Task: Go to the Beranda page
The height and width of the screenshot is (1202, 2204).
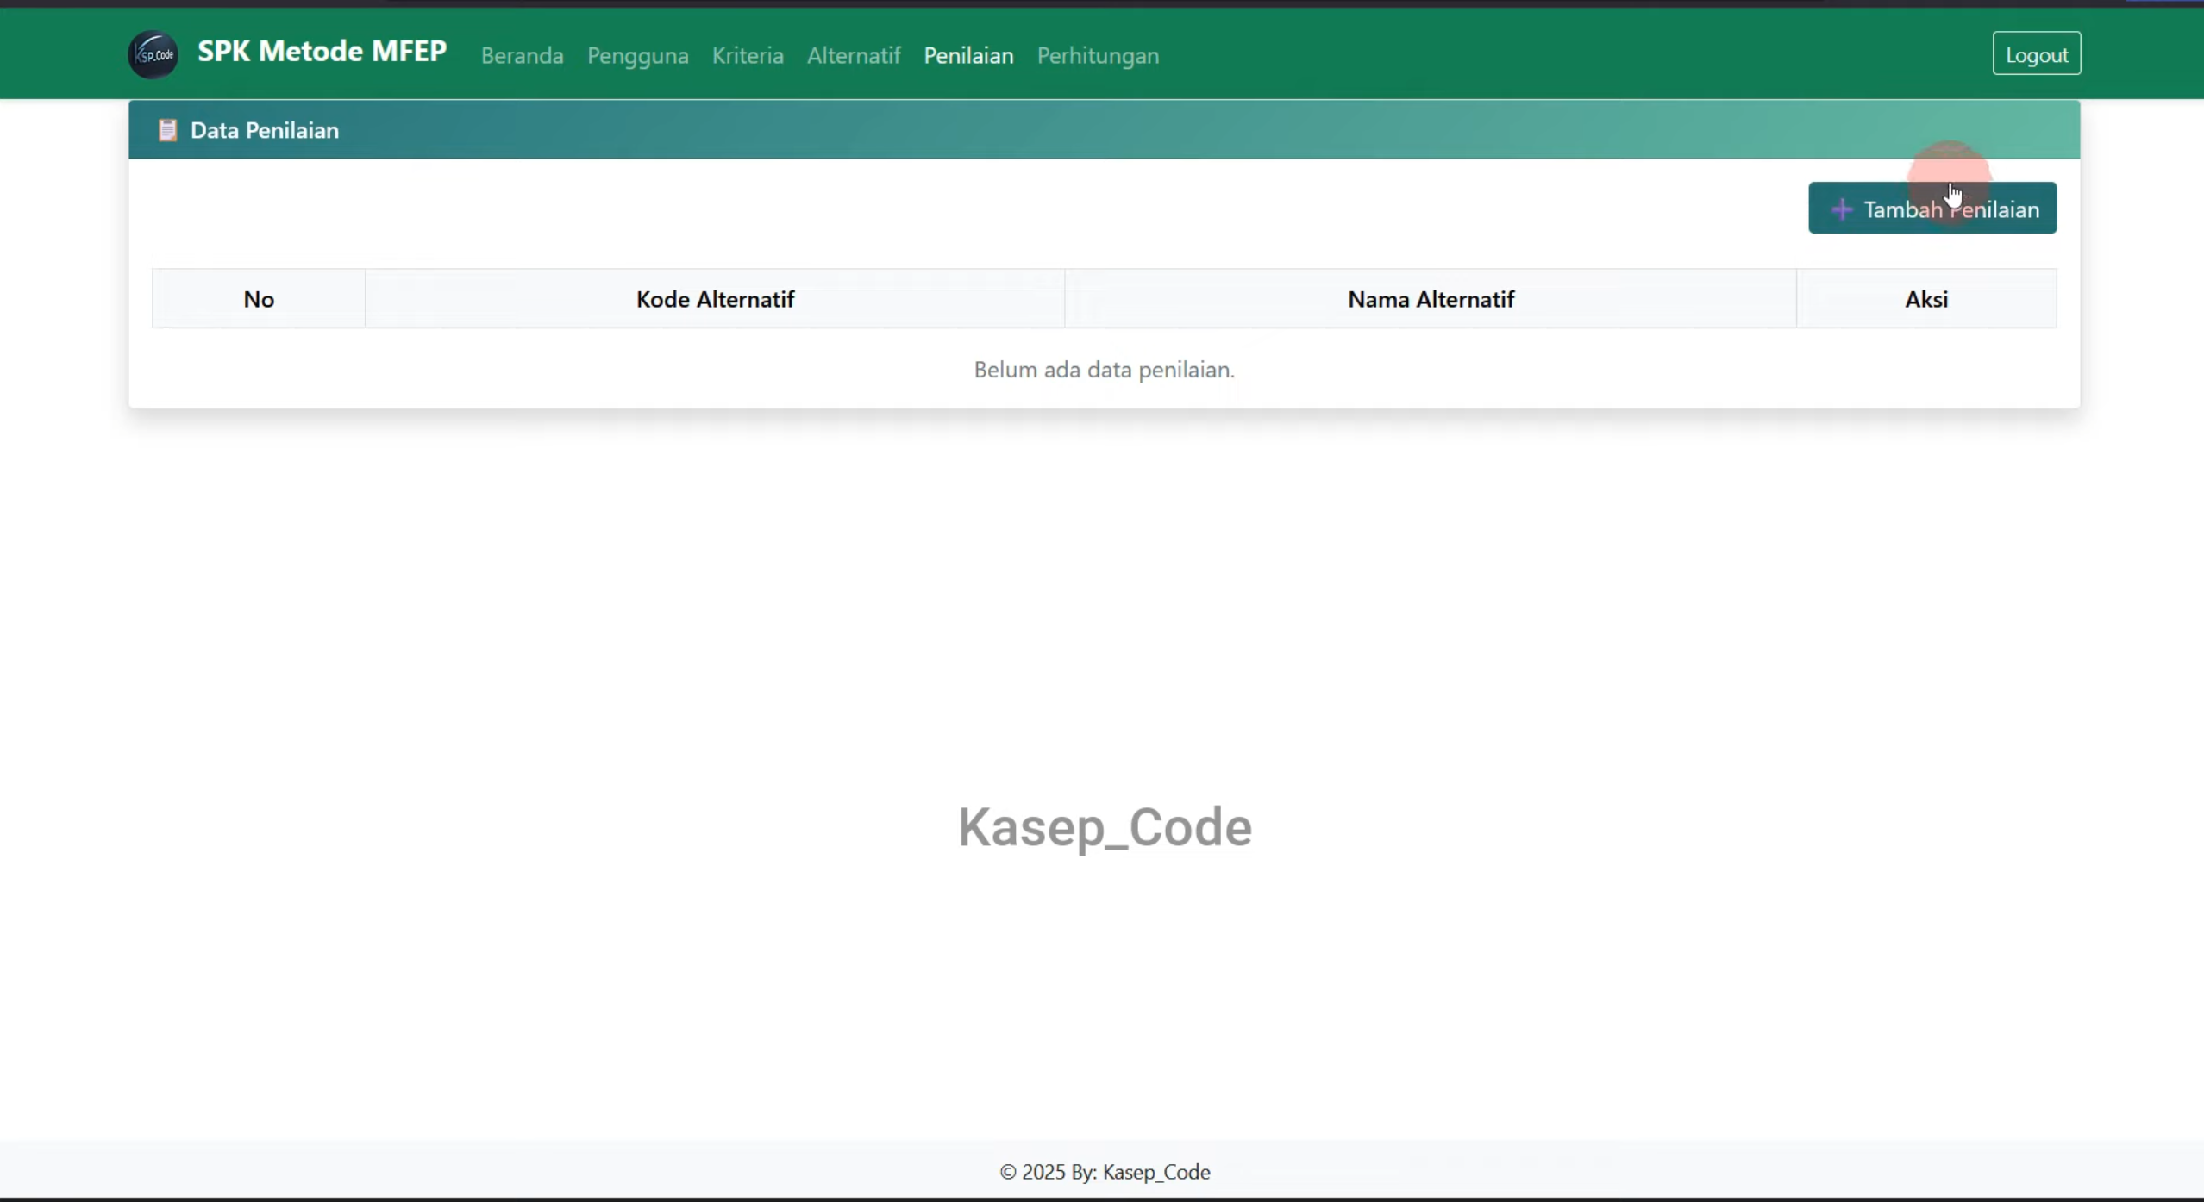Action: point(523,55)
